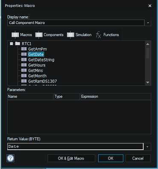Click the GetRamDS1307 macro icon

pyautogui.click(x=24, y=81)
